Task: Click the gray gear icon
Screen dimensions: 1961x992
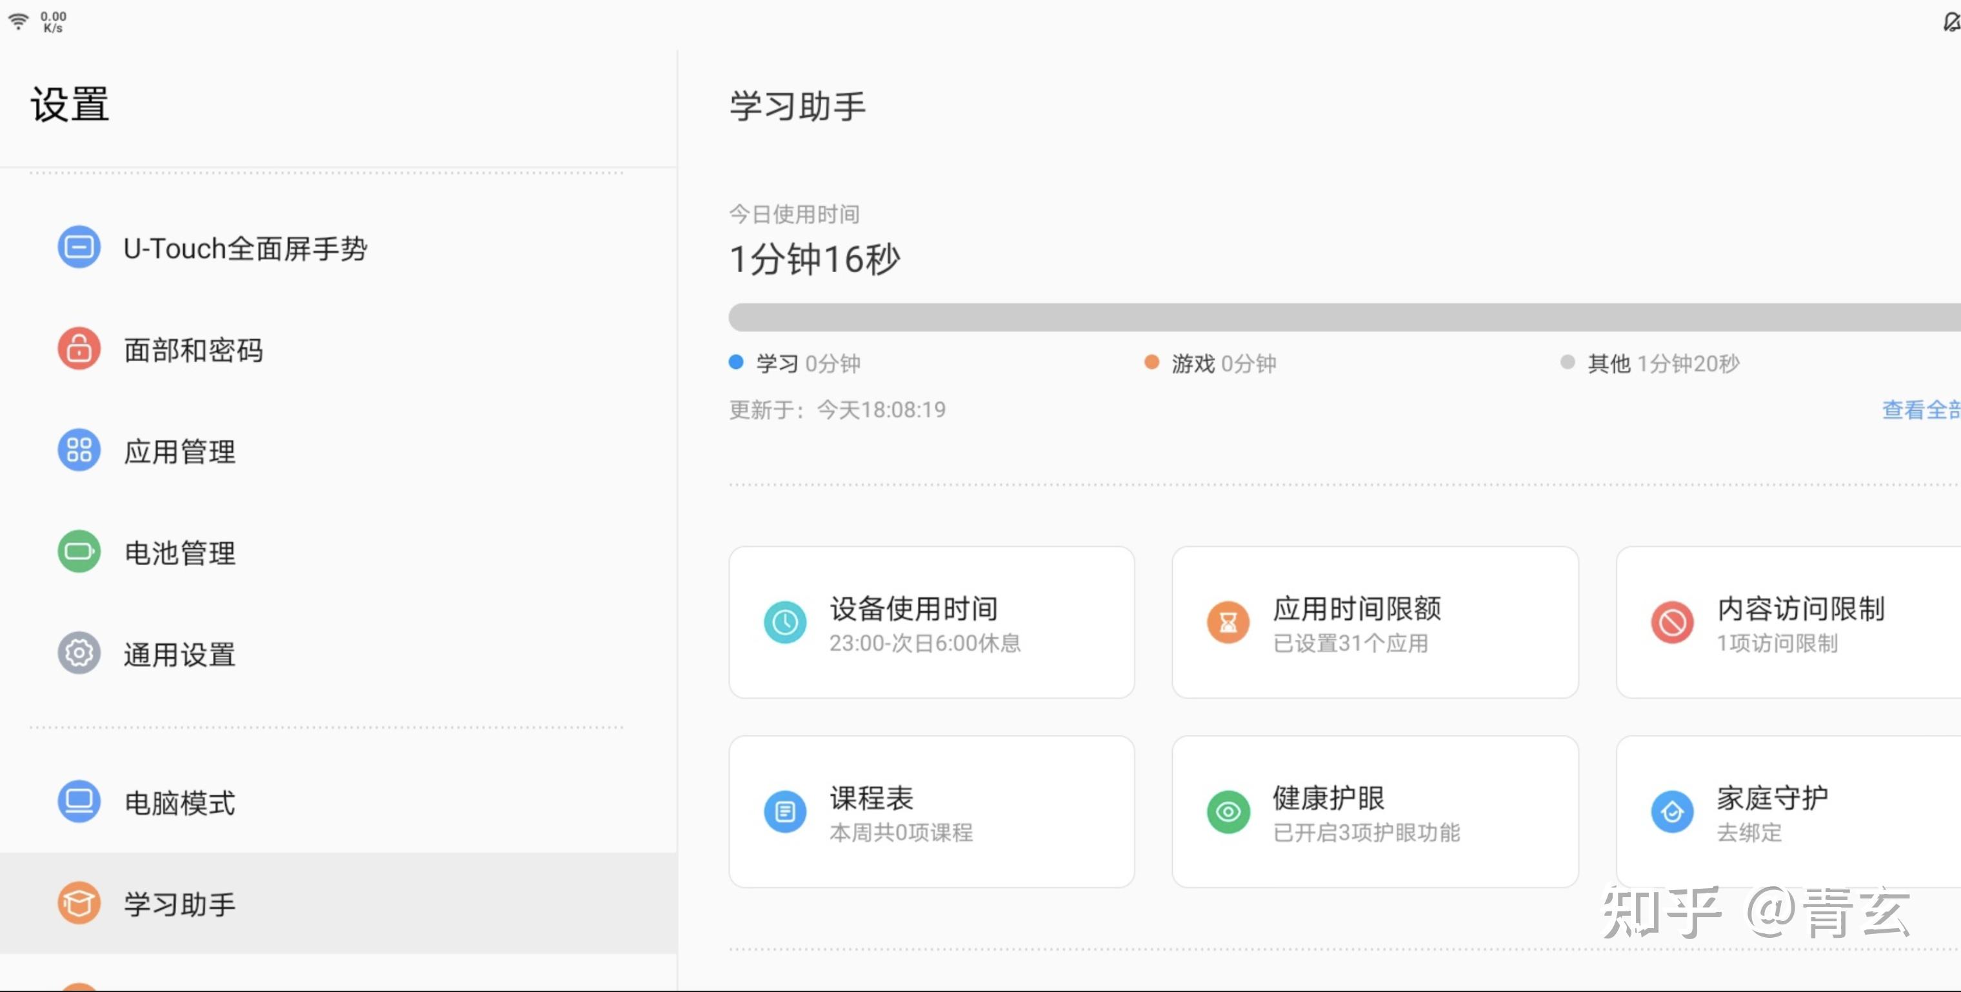Action: click(79, 653)
